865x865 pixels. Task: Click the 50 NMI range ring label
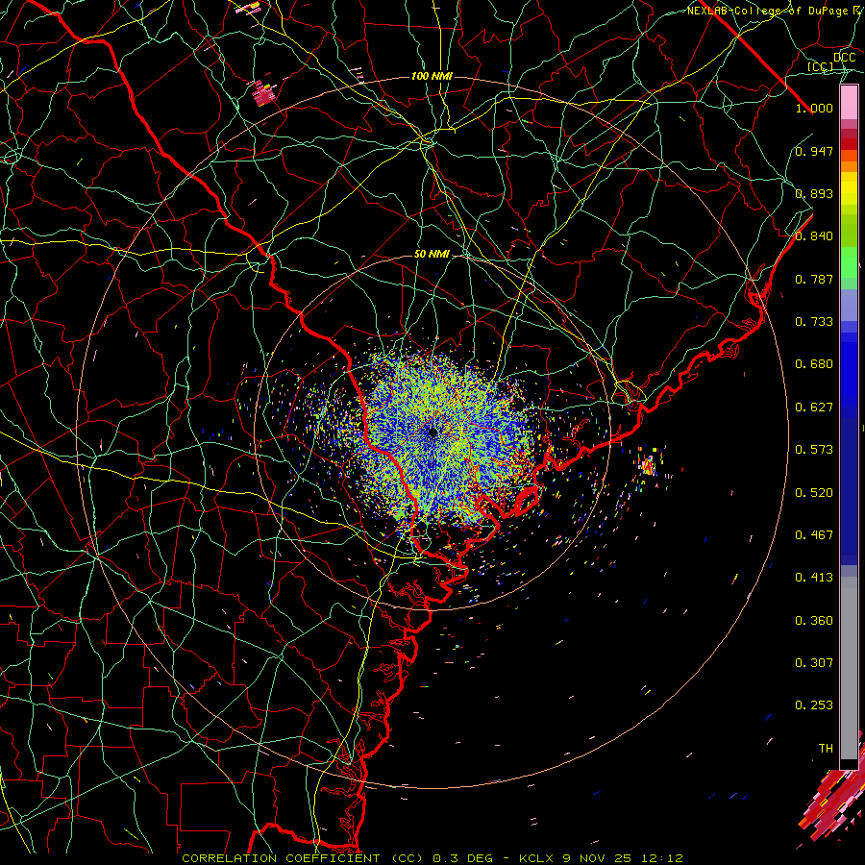tap(432, 254)
